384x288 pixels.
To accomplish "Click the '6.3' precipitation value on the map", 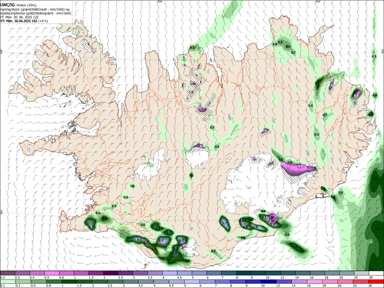I will (x=161, y=241).
